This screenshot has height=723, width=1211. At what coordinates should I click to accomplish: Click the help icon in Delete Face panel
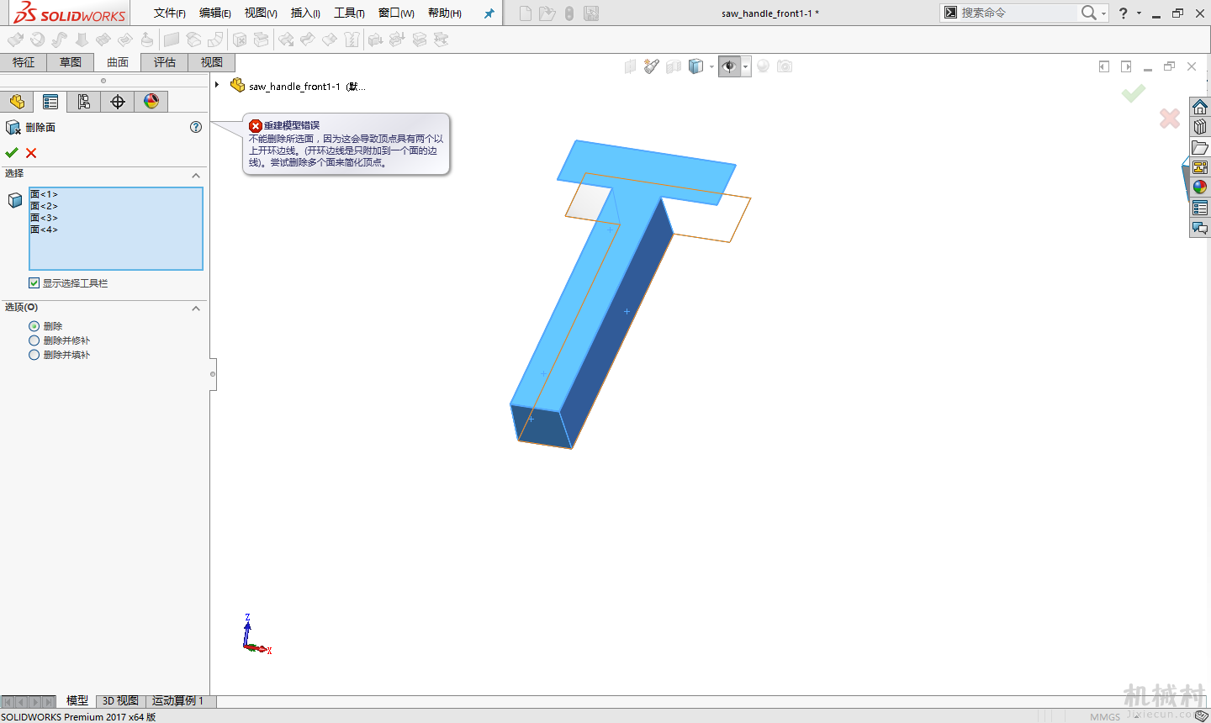[x=196, y=127]
